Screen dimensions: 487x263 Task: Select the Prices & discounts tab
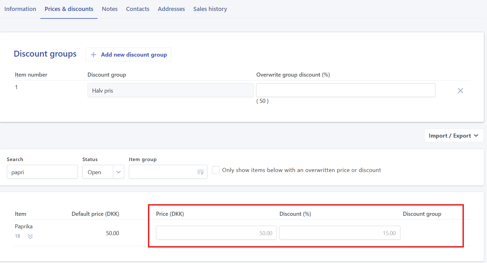click(69, 9)
